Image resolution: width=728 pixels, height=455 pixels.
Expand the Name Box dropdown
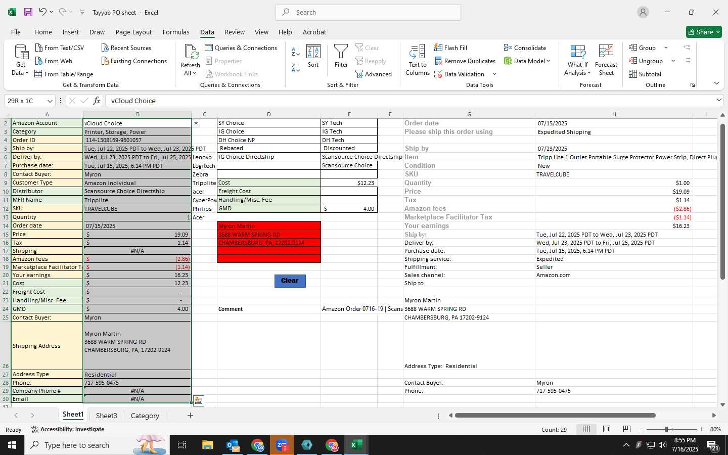(50, 101)
